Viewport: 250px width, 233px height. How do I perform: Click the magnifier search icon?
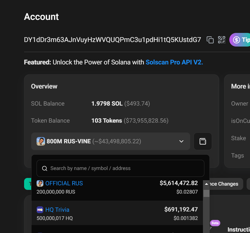point(45,168)
